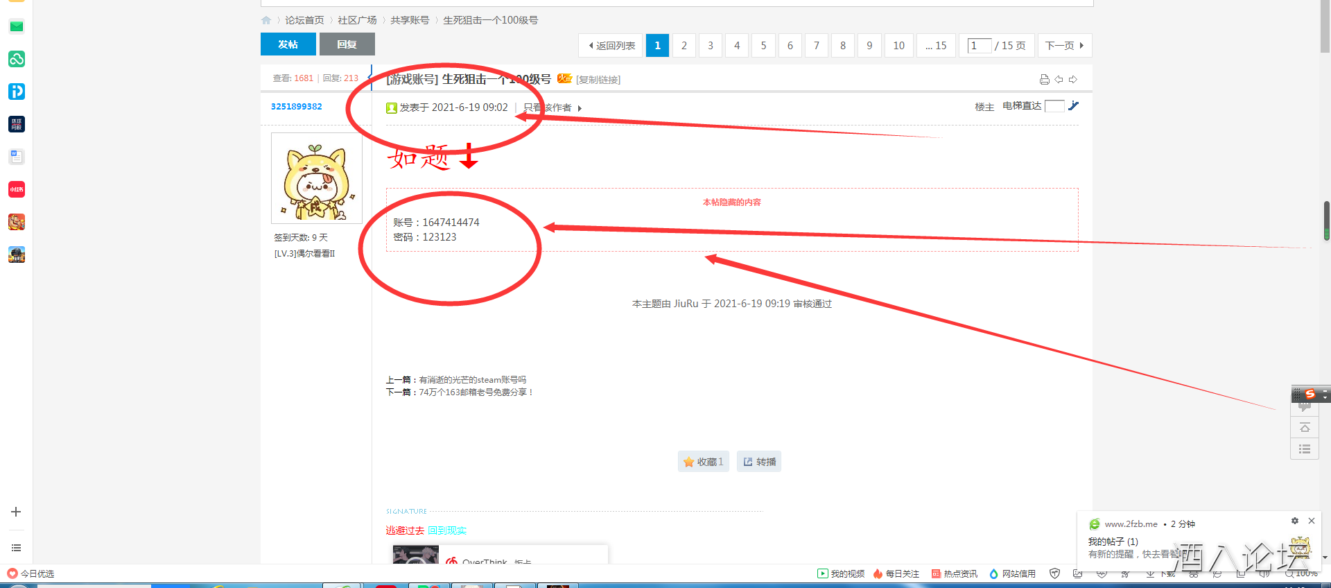Screen dimensions: 1331x588
Task: Launch the blue P app in the sidebar
Action: coord(17,92)
